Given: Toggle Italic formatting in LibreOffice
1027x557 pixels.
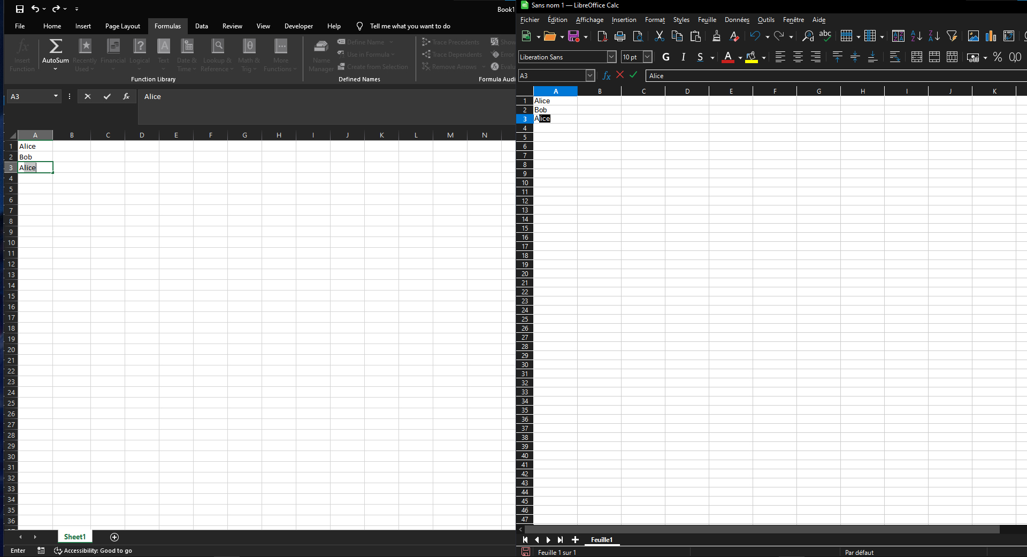Looking at the screenshot, I should click(683, 57).
